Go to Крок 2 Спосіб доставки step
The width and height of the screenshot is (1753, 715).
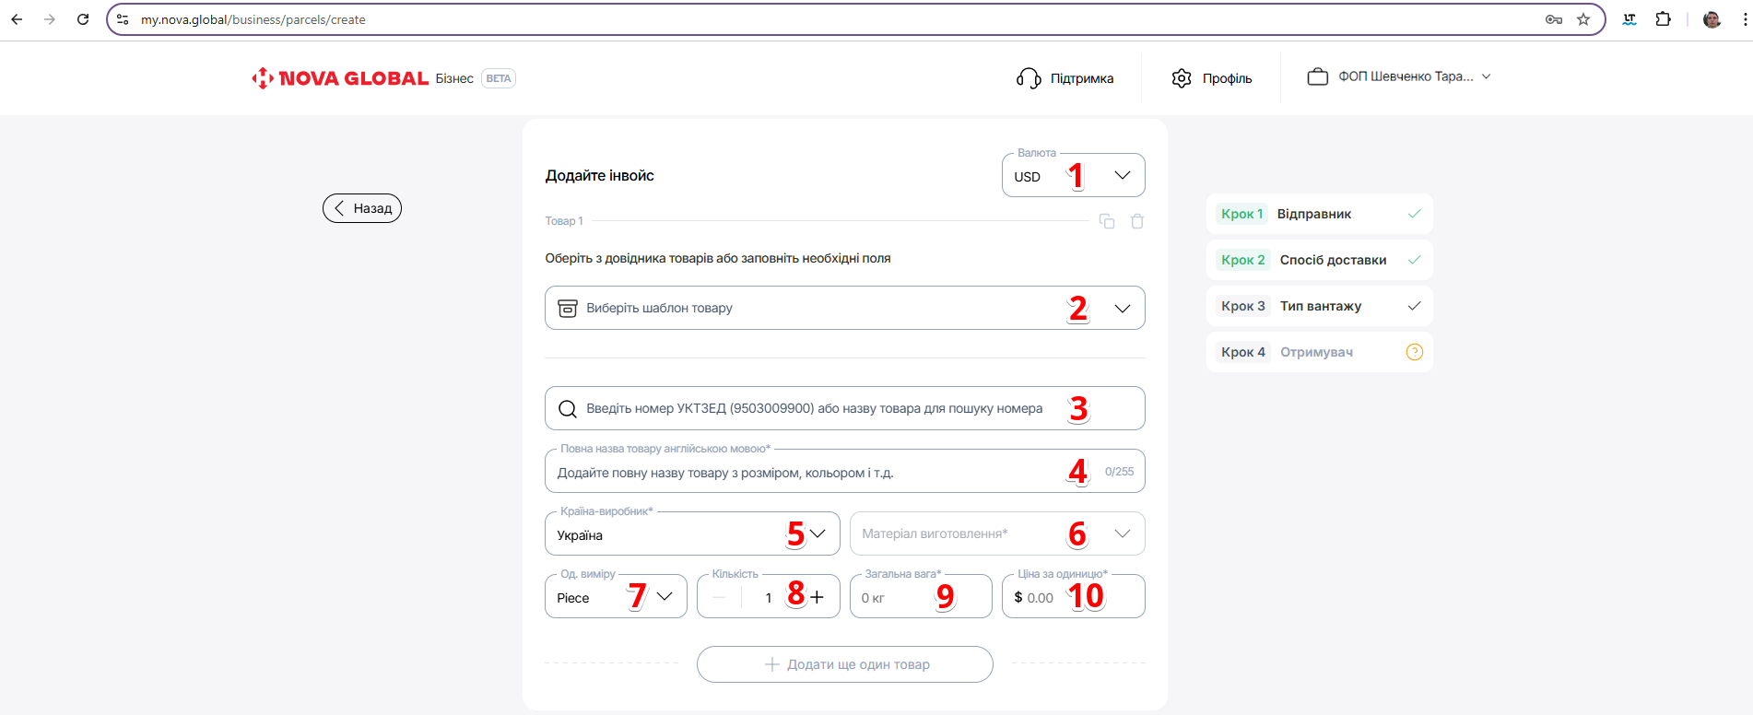(x=1318, y=260)
